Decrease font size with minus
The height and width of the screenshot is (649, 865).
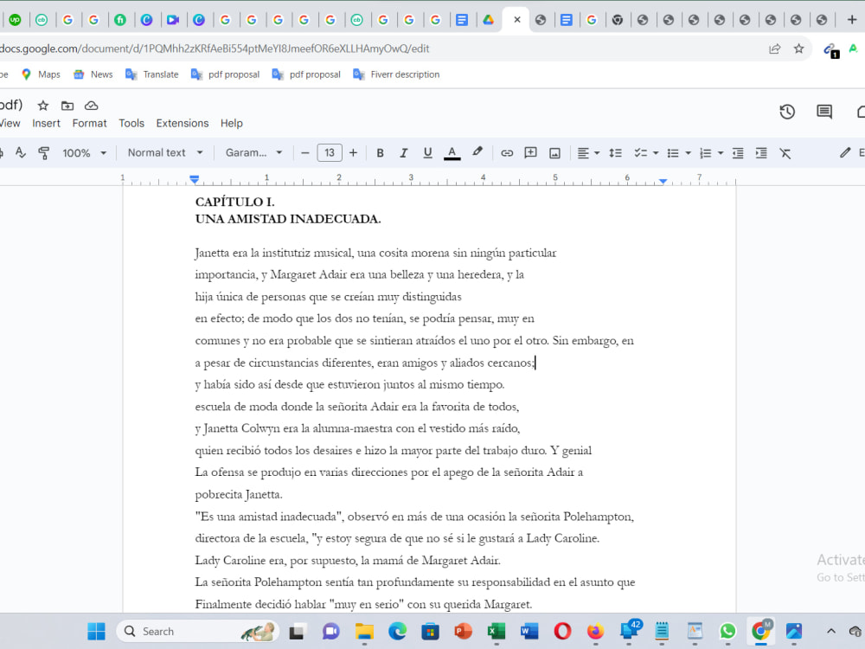pos(305,153)
